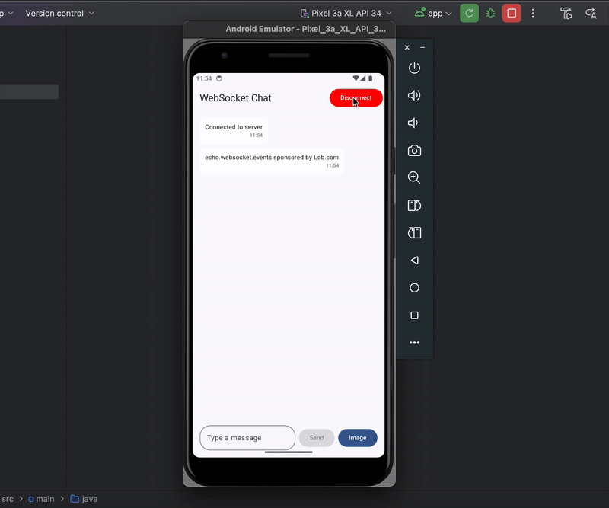
Task: Select the echo.websocket.events sponsored message
Action: coord(272,161)
